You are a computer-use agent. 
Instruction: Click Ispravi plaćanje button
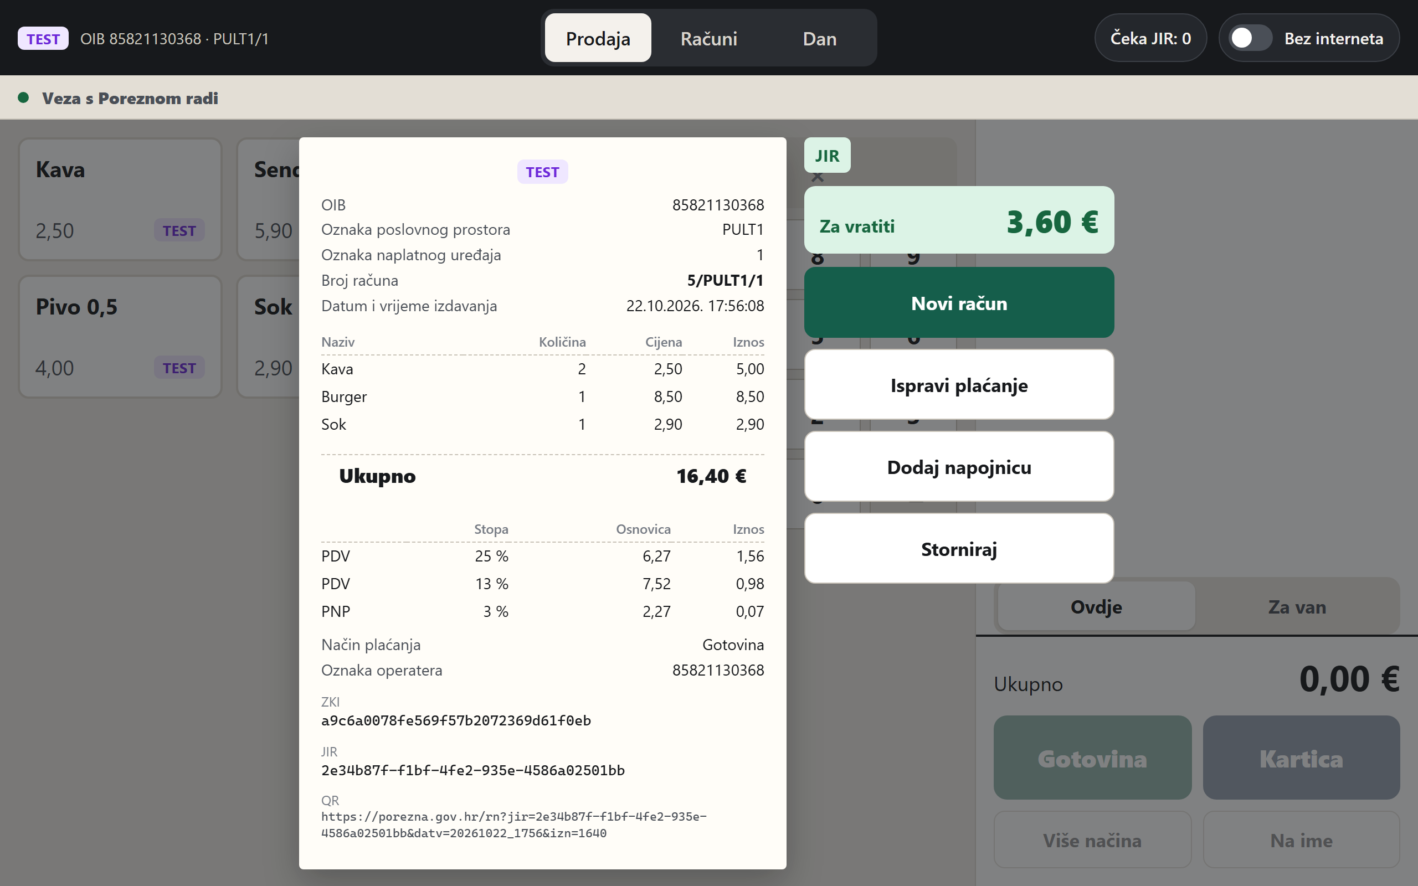click(959, 384)
